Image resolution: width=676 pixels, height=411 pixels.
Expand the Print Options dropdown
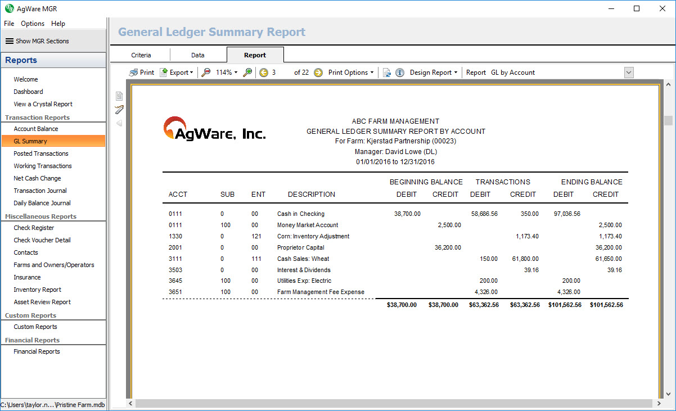[x=351, y=73]
